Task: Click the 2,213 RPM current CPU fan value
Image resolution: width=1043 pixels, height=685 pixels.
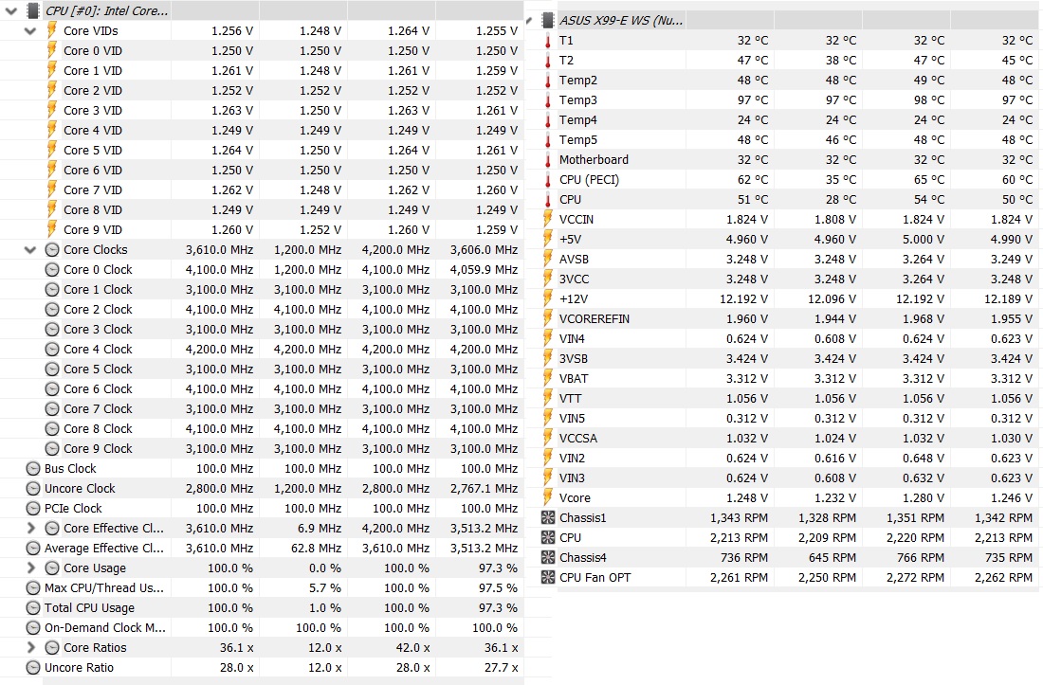Action: click(739, 537)
